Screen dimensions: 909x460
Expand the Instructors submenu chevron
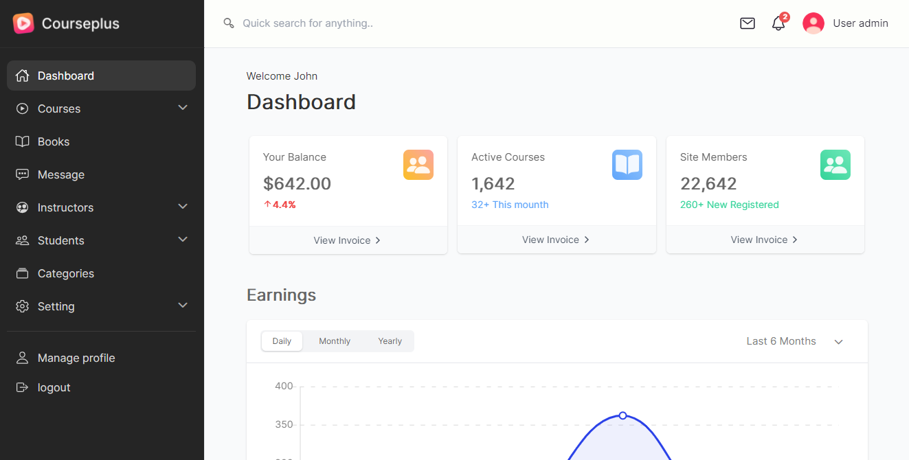pos(183,207)
